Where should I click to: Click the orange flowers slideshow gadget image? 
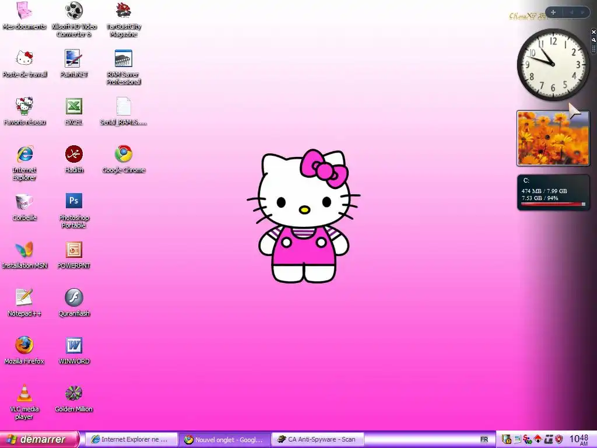[x=553, y=138]
